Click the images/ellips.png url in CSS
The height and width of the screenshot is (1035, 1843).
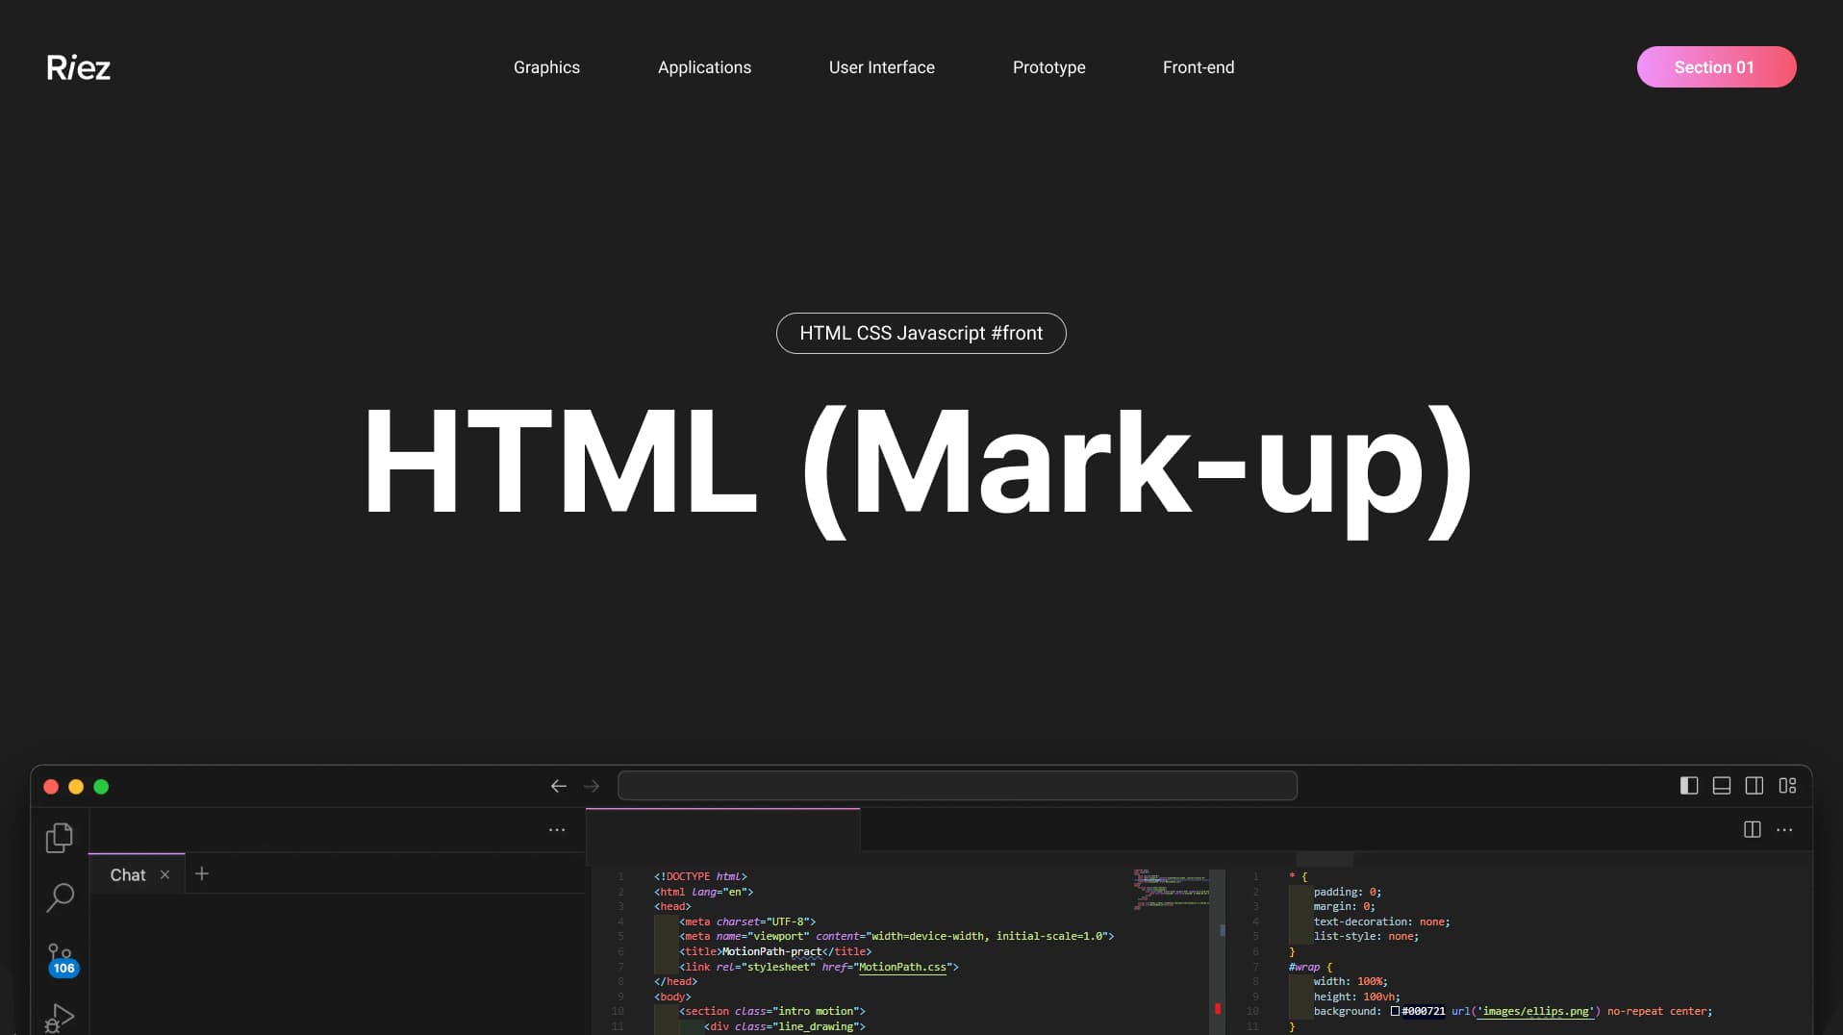[1535, 1011]
